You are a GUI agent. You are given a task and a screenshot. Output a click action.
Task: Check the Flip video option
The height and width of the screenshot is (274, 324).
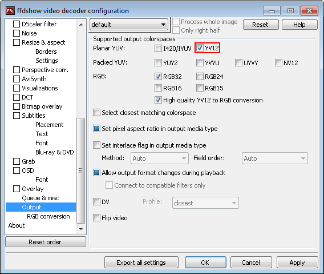point(96,218)
